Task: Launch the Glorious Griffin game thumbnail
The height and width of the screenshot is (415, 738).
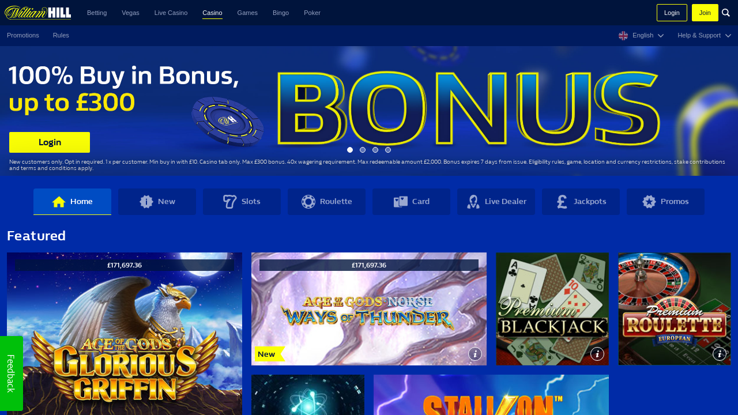Action: [125, 334]
